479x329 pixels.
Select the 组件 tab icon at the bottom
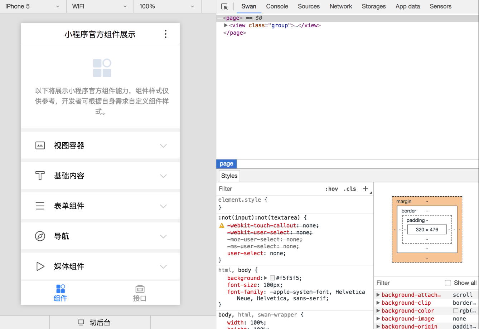click(60, 289)
